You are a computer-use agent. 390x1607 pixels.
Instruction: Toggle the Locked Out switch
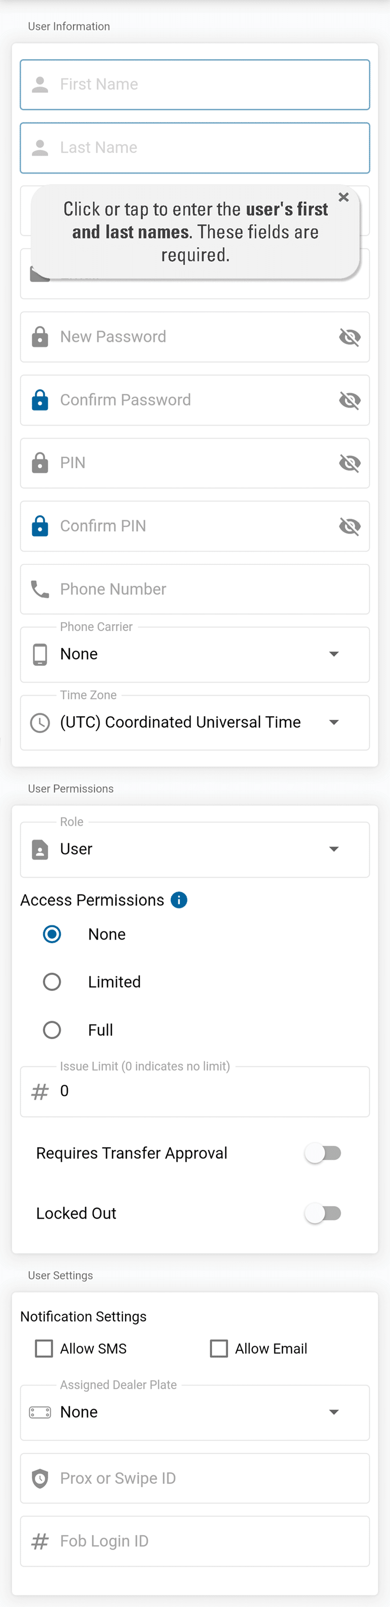[x=323, y=1213]
